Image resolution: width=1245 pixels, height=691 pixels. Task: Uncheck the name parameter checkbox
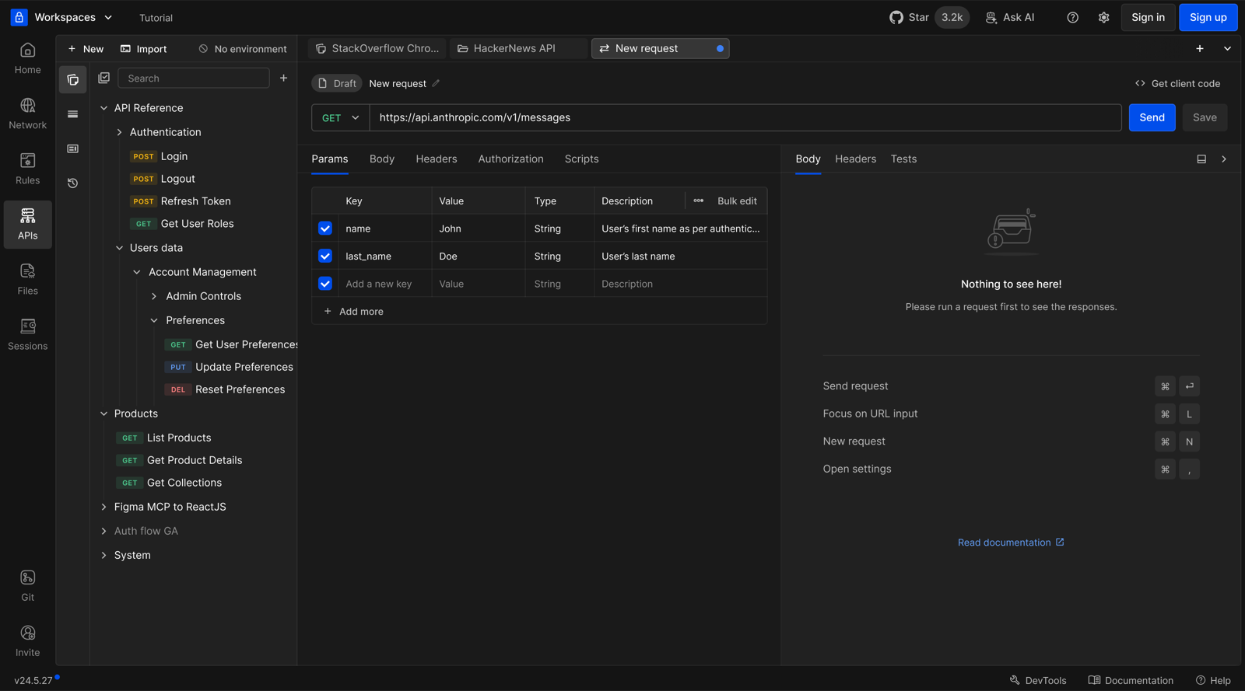[x=325, y=229]
